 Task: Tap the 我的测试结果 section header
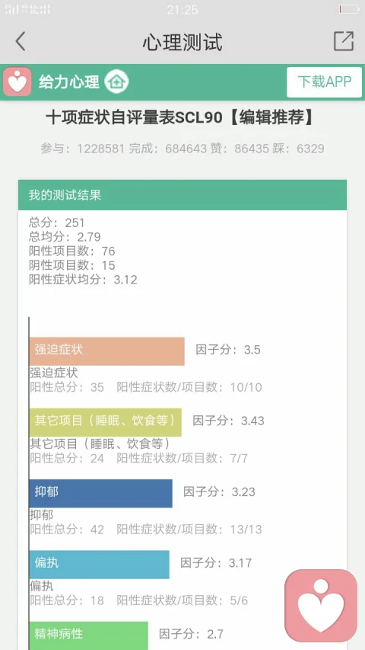coord(182,195)
